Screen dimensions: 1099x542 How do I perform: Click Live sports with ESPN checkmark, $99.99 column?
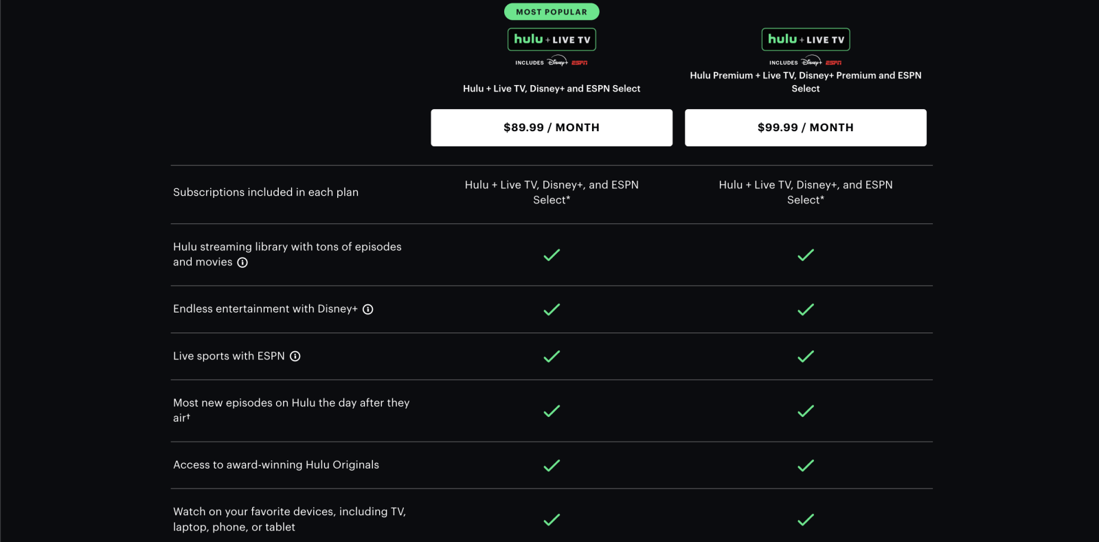[806, 356]
